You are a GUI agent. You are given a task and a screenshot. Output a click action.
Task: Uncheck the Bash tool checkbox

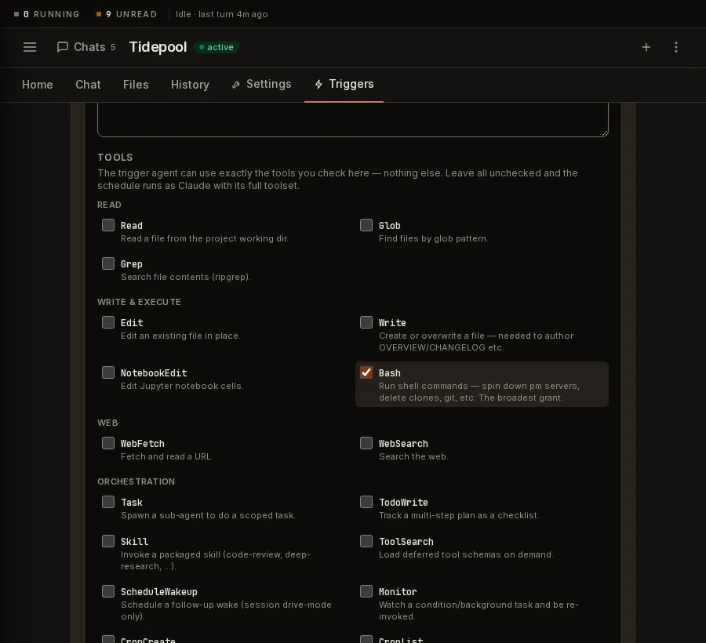click(366, 372)
